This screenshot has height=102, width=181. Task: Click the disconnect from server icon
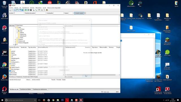34,10
